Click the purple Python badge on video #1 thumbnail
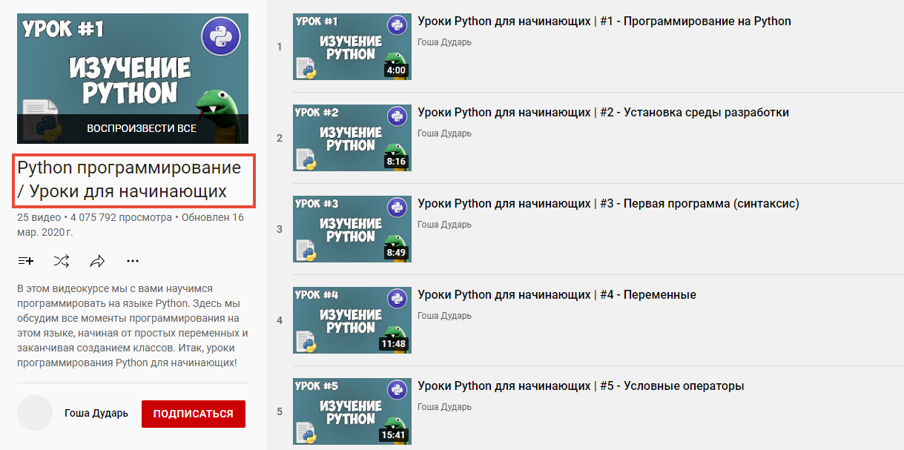Viewport: 904px width, 450px height. [397, 24]
